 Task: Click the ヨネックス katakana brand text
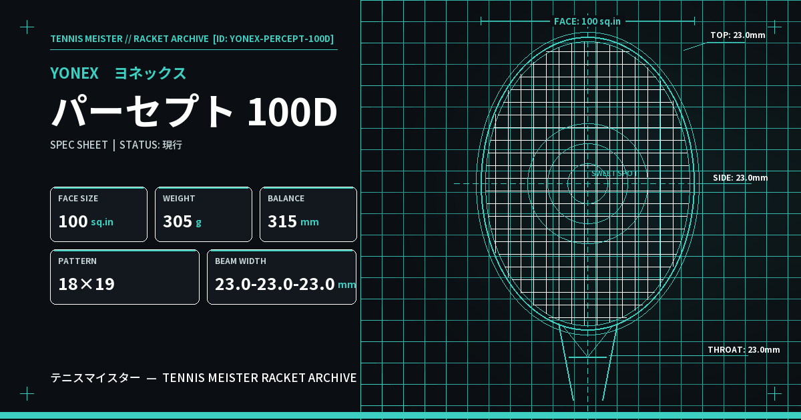pos(151,73)
